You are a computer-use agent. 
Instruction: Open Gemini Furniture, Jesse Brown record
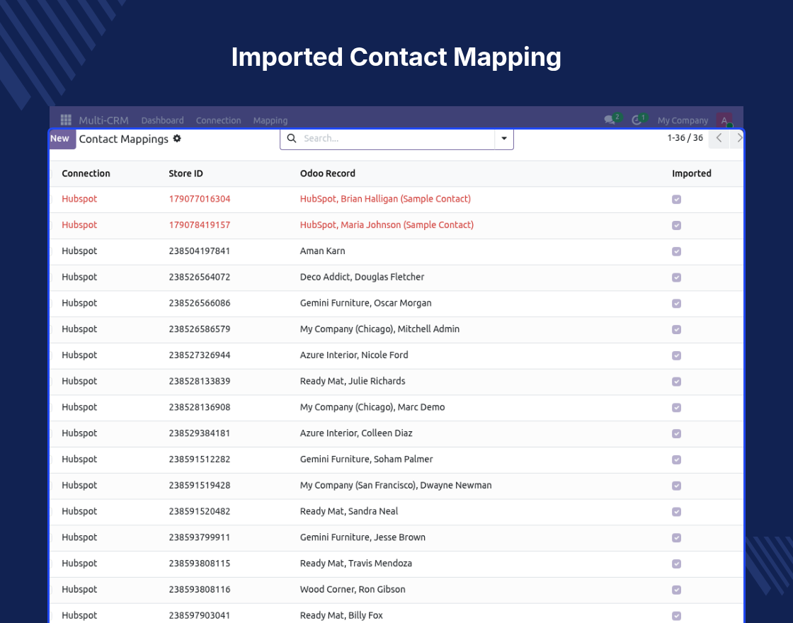pos(363,537)
